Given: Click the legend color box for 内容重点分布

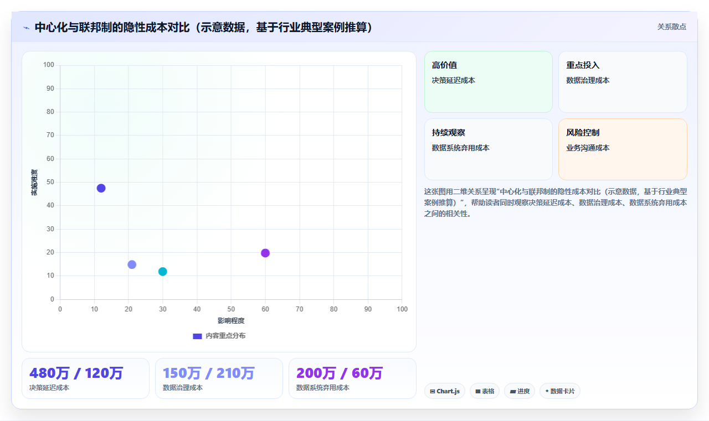Looking at the screenshot, I should tap(197, 336).
